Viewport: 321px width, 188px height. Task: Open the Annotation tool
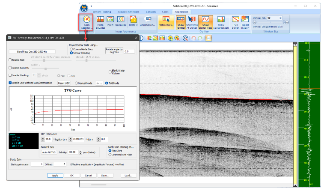(148, 21)
